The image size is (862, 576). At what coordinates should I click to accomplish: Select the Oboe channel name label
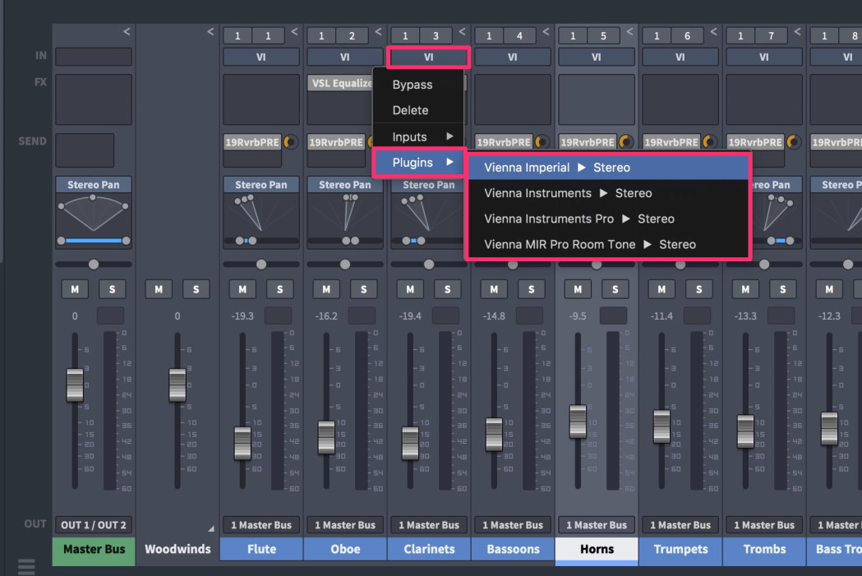345,549
